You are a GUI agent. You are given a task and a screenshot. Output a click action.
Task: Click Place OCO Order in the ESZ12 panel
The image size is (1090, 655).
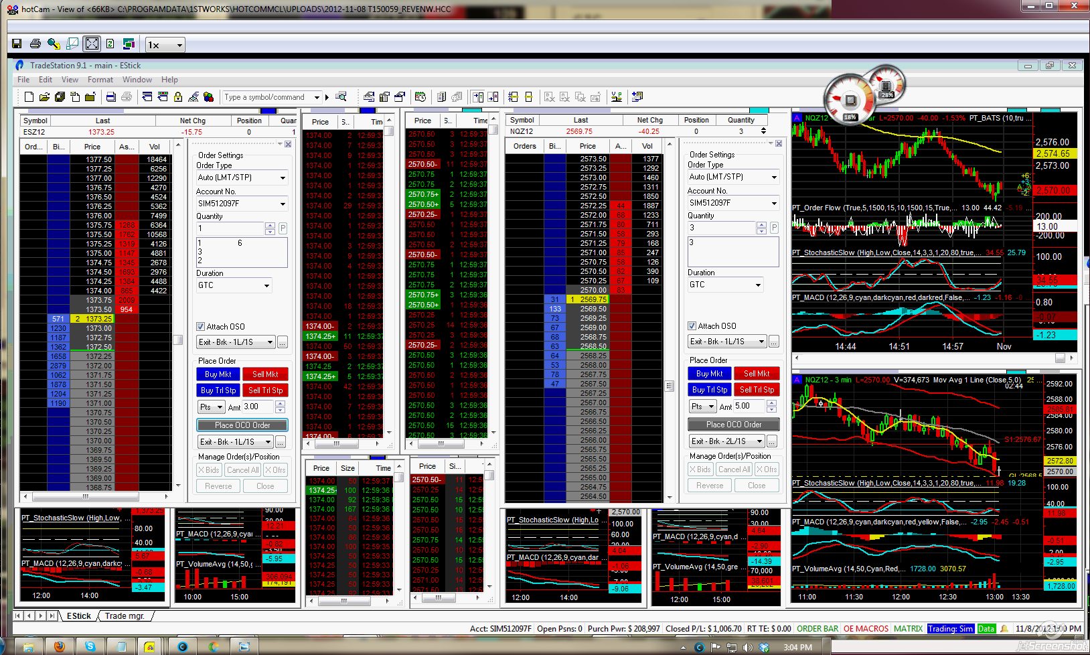click(242, 425)
